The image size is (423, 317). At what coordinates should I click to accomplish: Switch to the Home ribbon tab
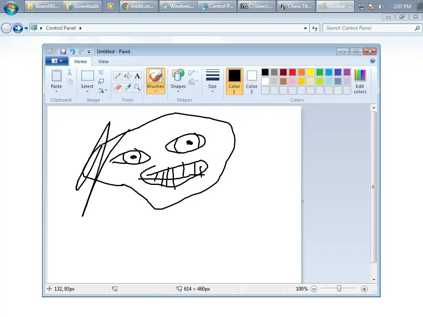pos(81,62)
